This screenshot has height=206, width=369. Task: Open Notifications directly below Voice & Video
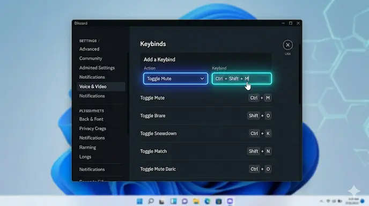tap(92, 96)
